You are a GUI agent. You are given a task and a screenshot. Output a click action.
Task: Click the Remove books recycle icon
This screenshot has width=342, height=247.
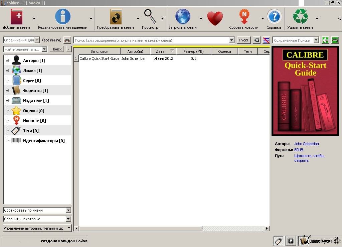coord(300,17)
